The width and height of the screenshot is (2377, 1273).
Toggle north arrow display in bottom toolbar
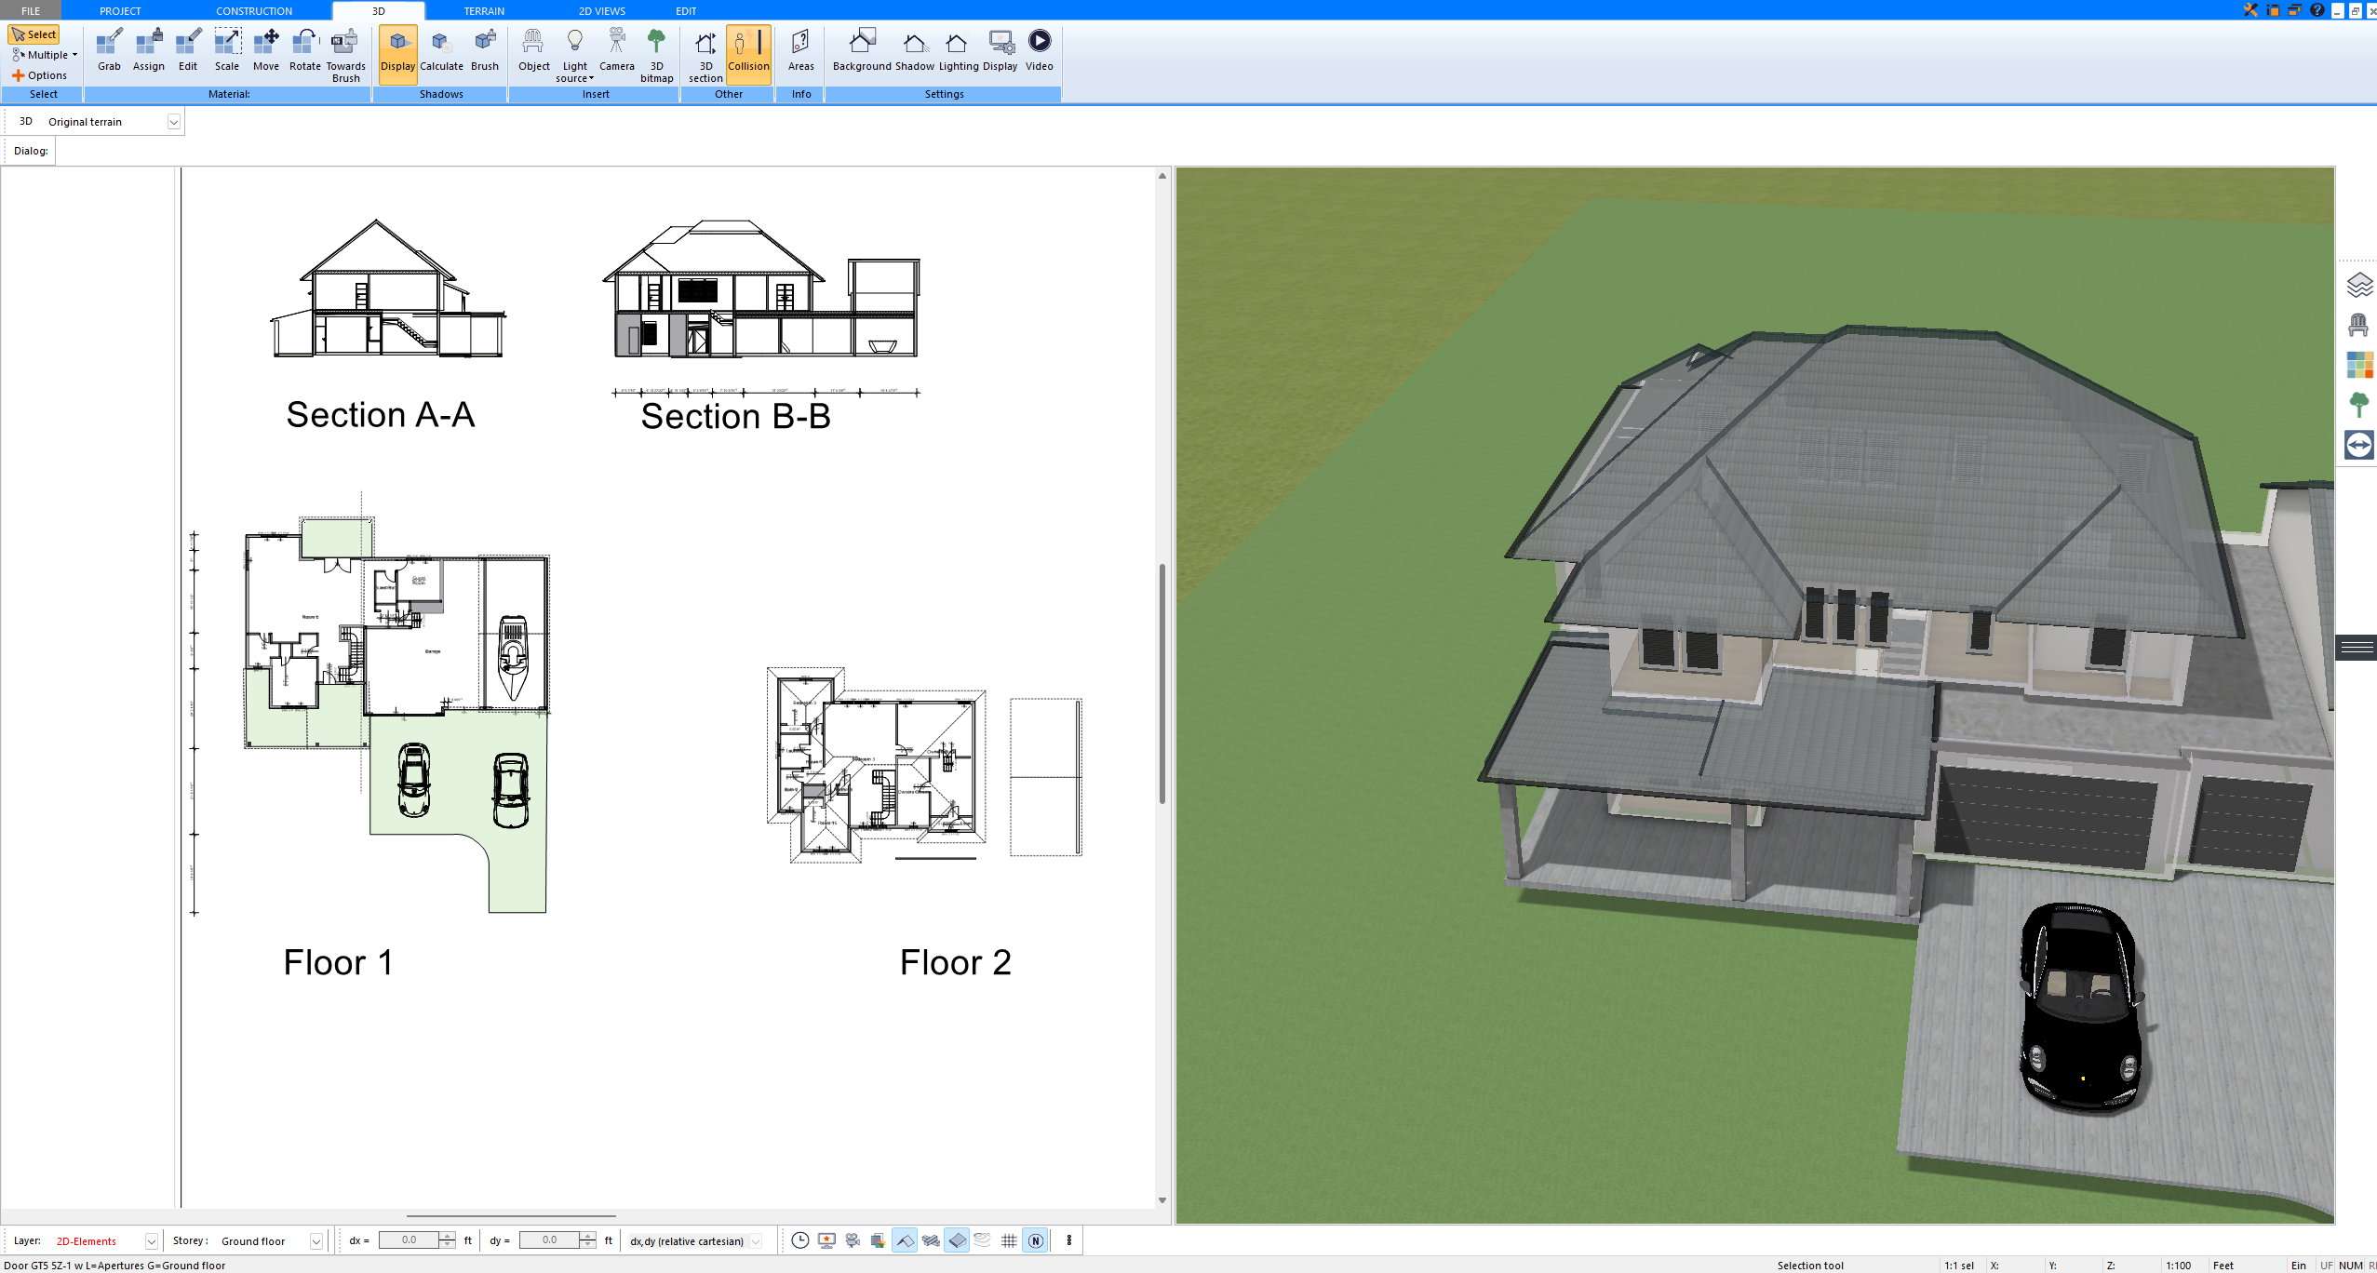[x=1035, y=1240]
